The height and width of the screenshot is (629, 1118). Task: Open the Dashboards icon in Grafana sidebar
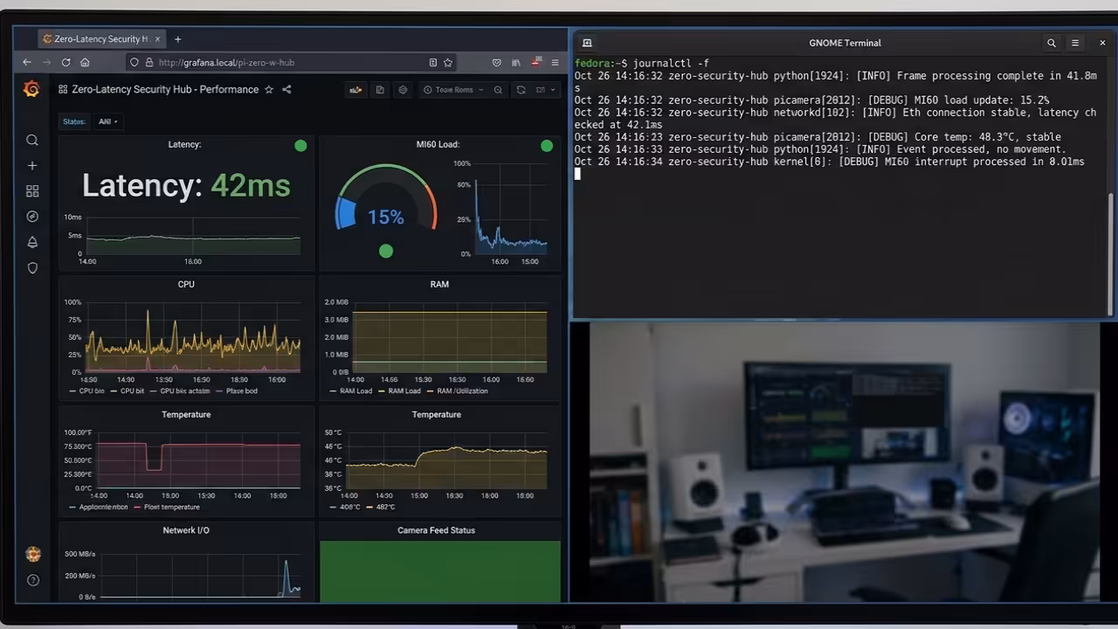[x=31, y=190]
